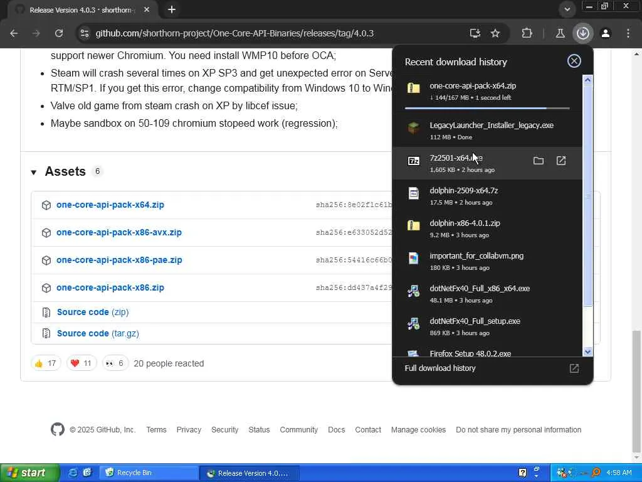Click Do not share my personal information
The image size is (642, 482).
[518, 430]
